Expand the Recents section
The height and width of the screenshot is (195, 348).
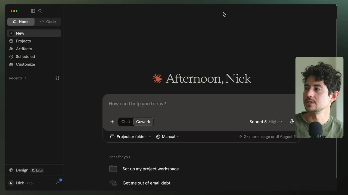coord(18,78)
